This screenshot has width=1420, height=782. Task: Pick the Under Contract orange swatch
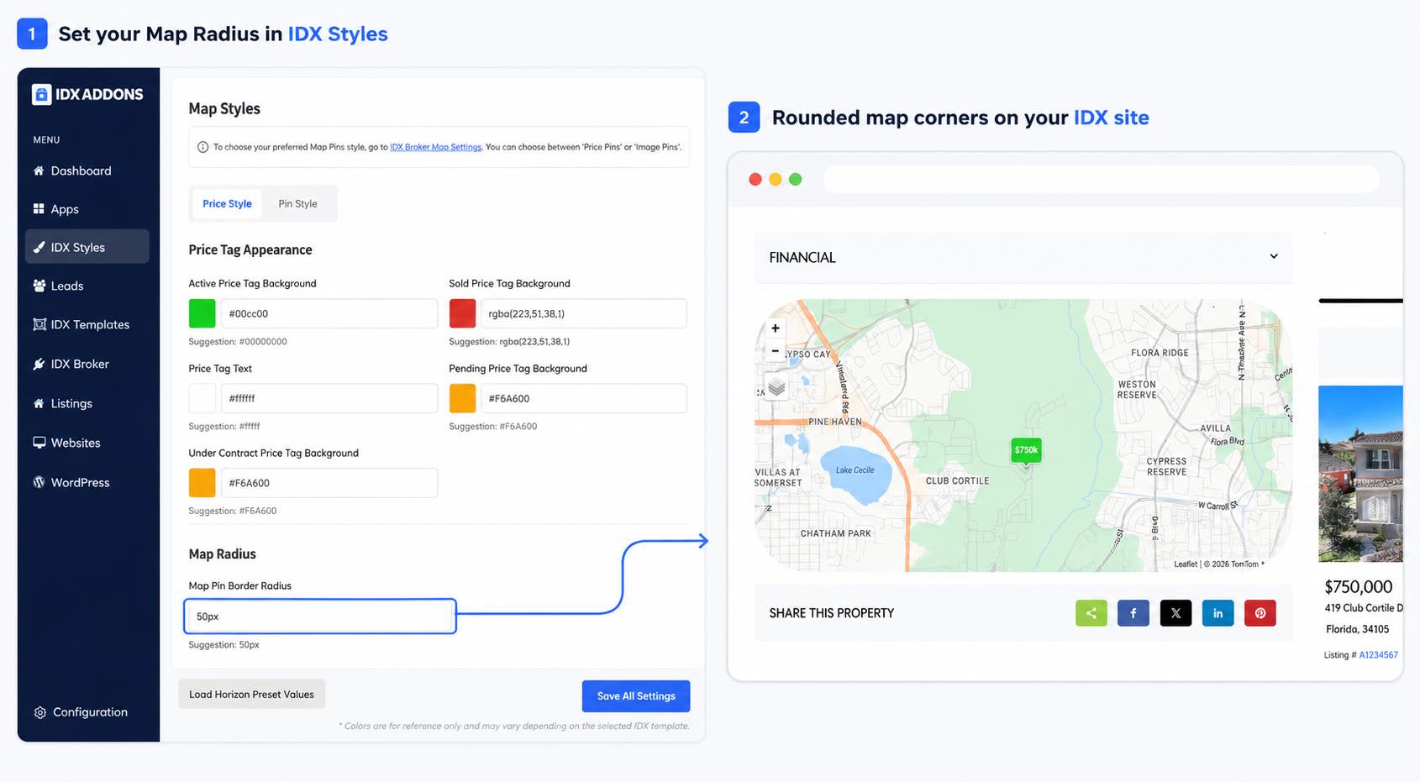click(x=202, y=483)
